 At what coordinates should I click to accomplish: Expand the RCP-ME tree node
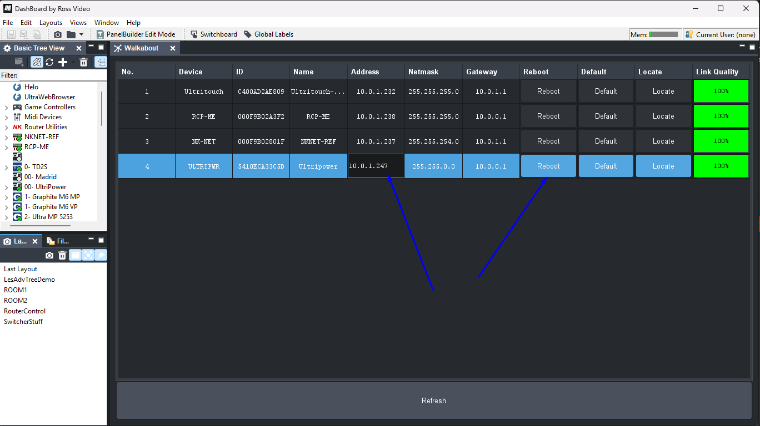[x=6, y=147]
